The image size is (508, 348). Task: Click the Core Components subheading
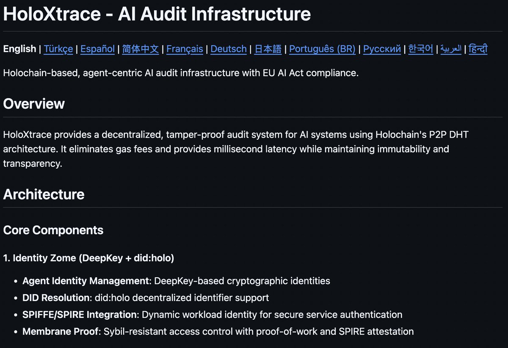(x=53, y=230)
